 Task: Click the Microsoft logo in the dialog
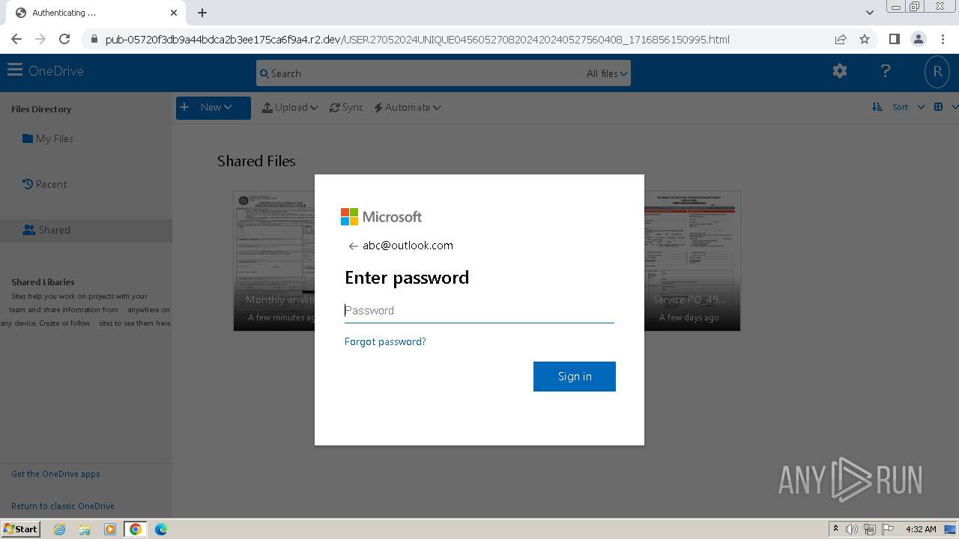(x=381, y=216)
